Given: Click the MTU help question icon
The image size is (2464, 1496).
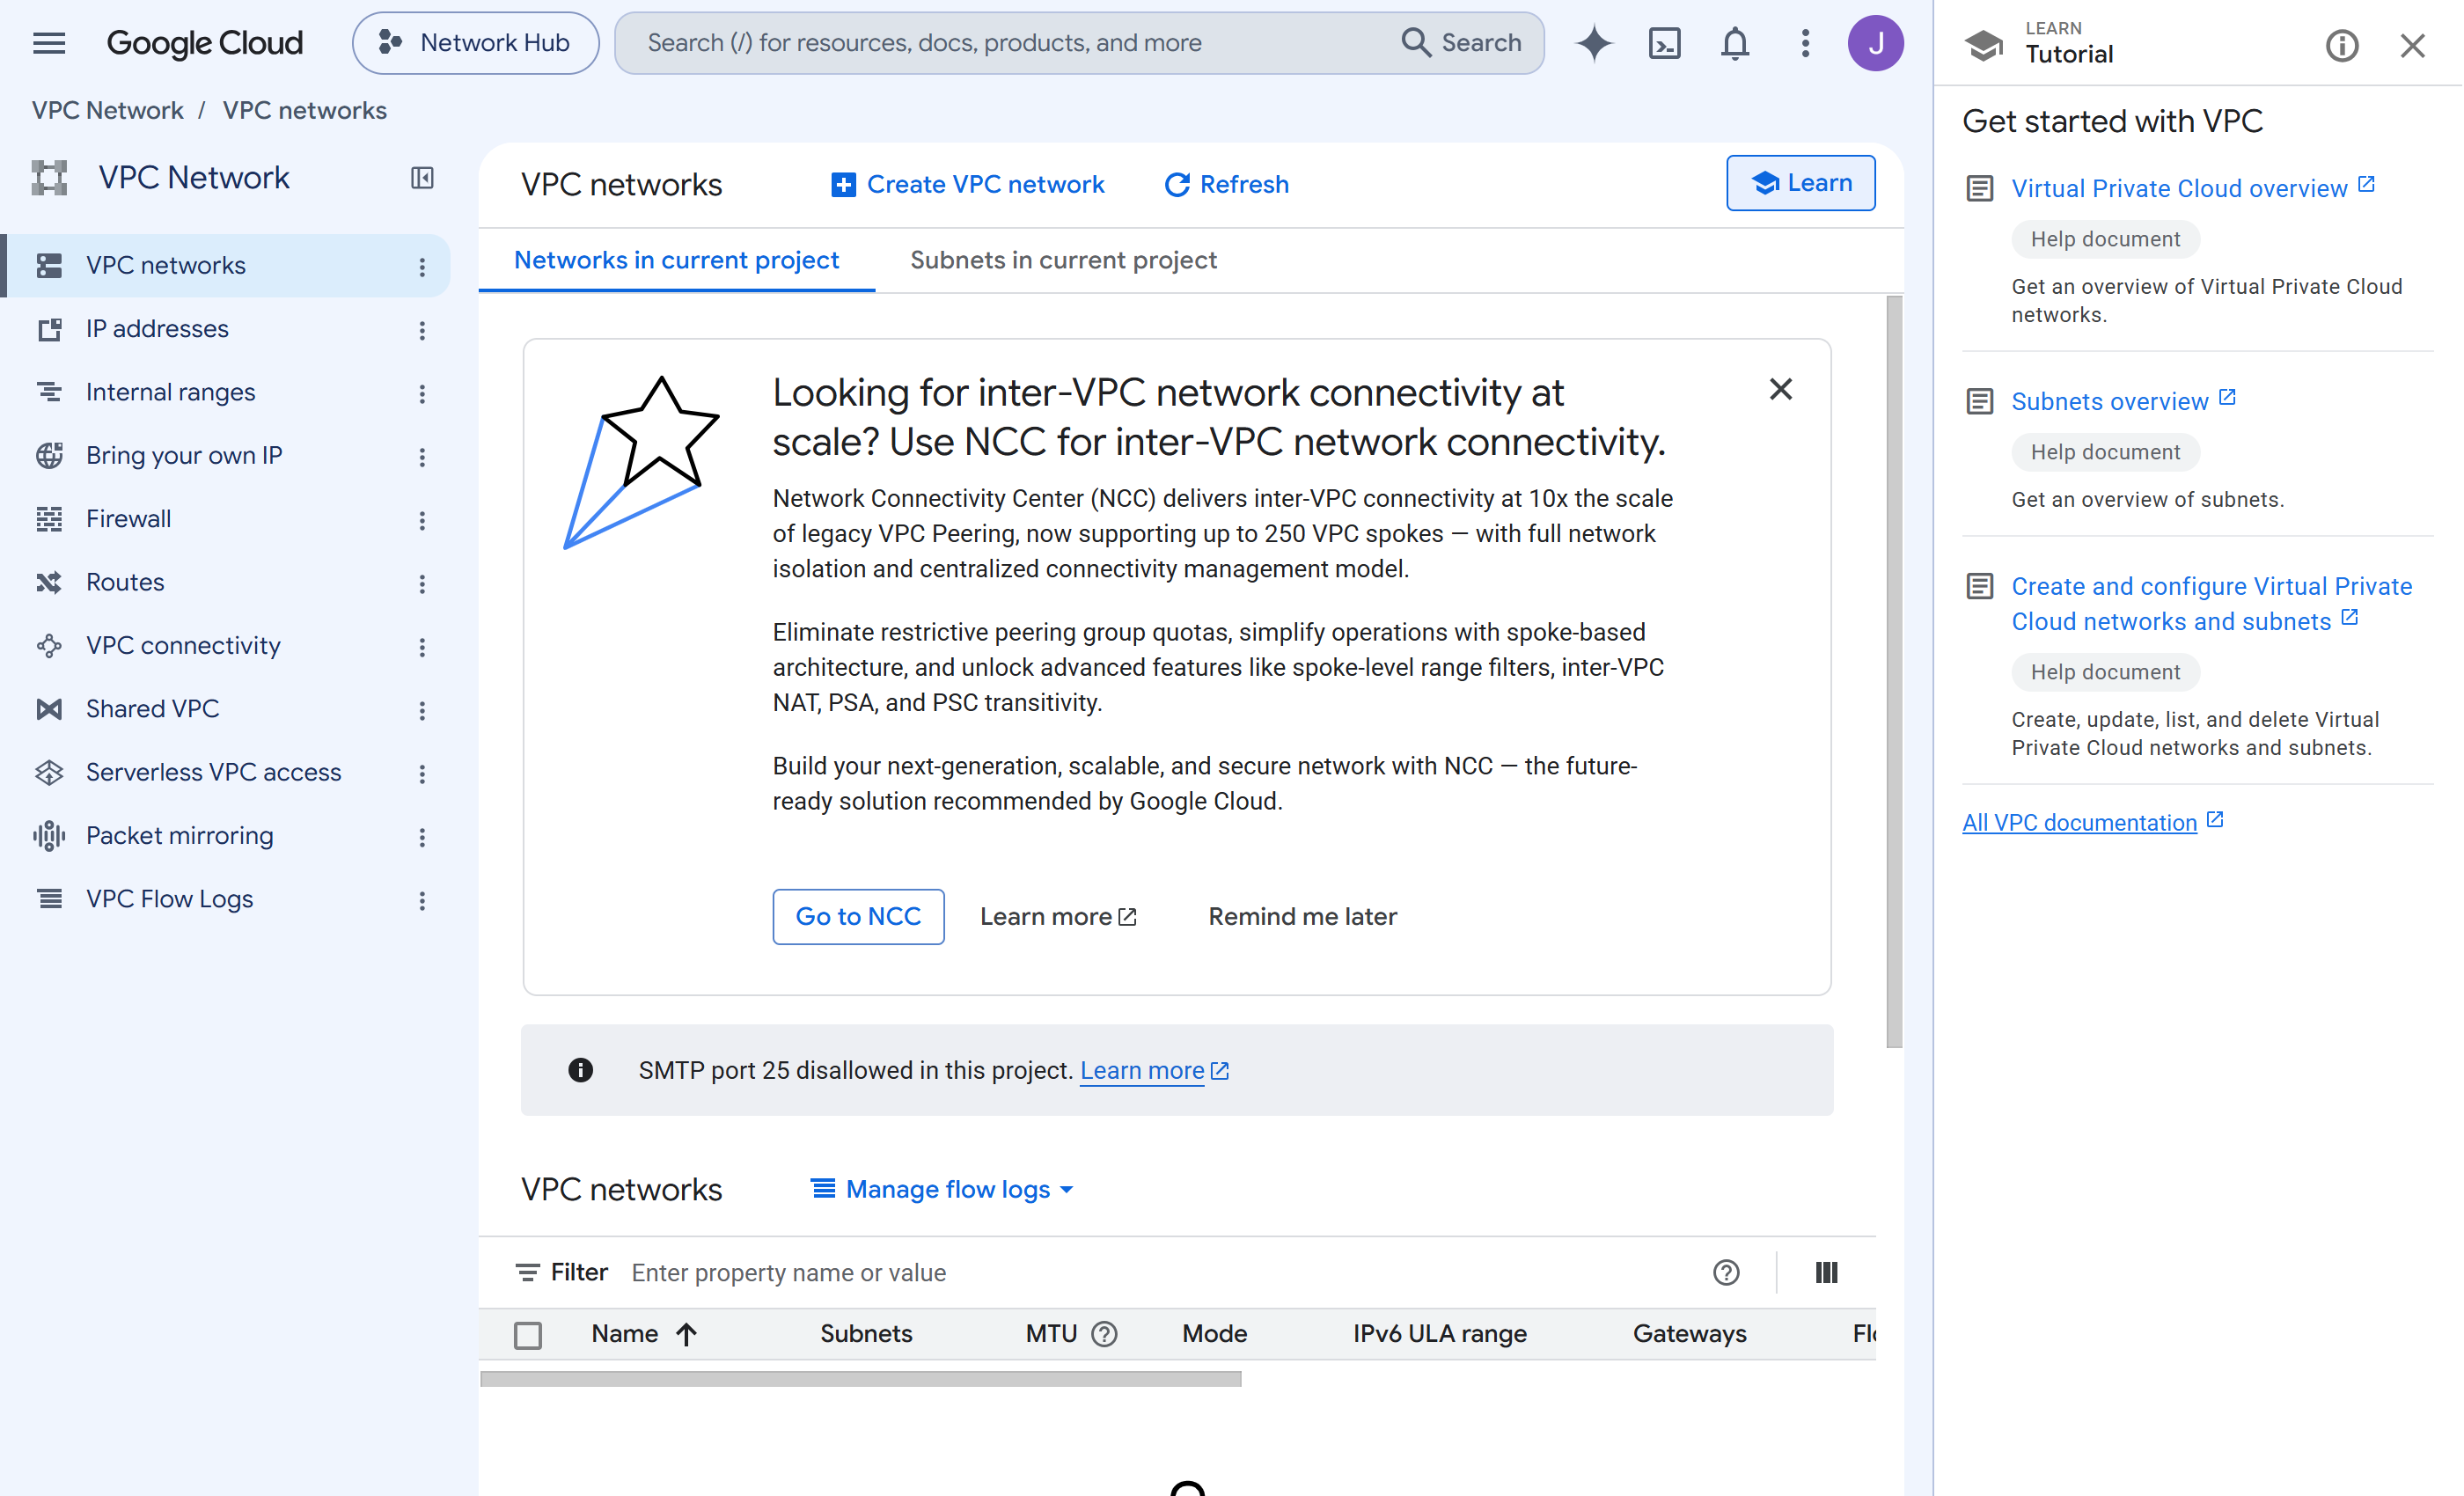Looking at the screenshot, I should (1104, 1333).
